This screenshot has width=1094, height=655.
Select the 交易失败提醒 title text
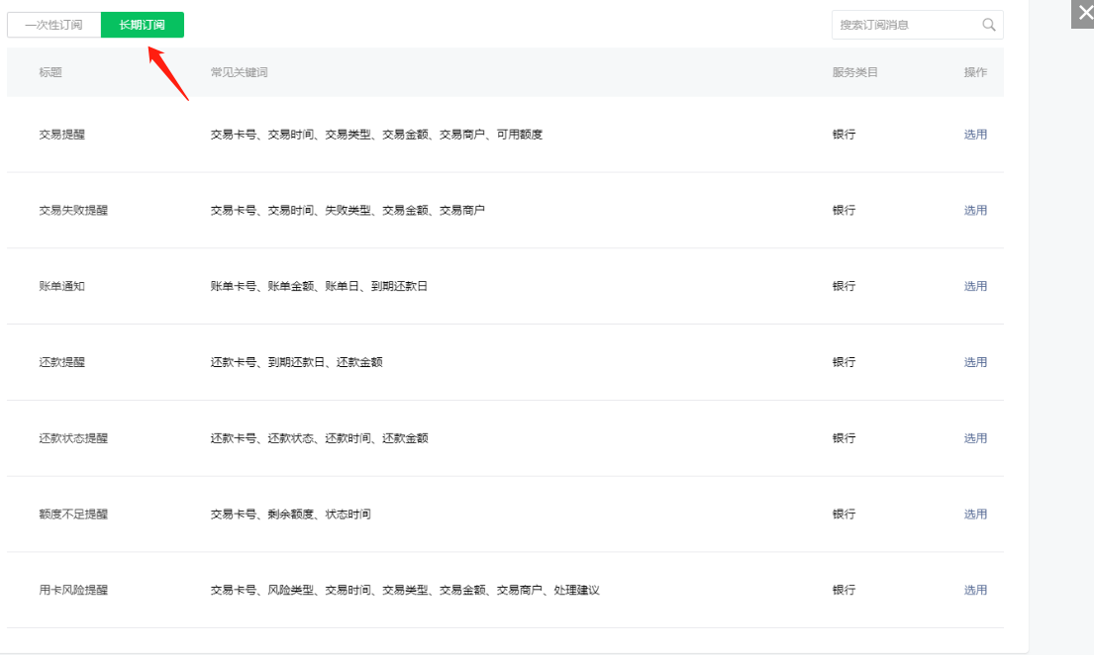[x=73, y=211]
